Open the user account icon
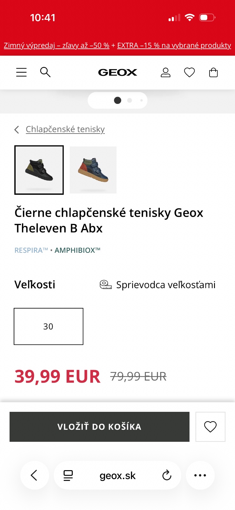The image size is (235, 510). (165, 73)
